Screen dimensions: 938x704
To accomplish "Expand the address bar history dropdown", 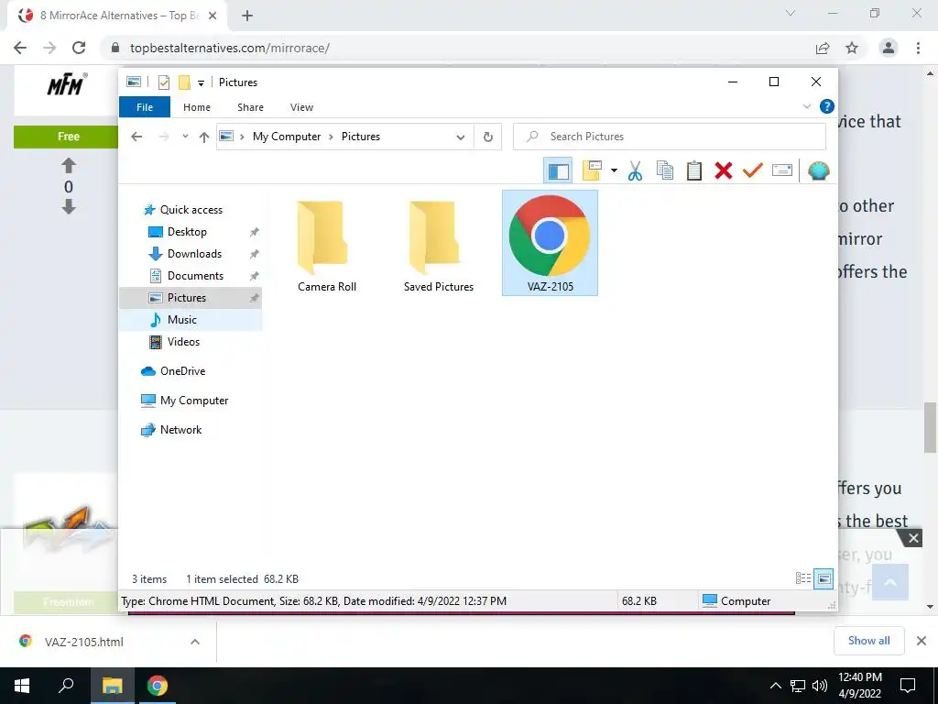I will [460, 137].
